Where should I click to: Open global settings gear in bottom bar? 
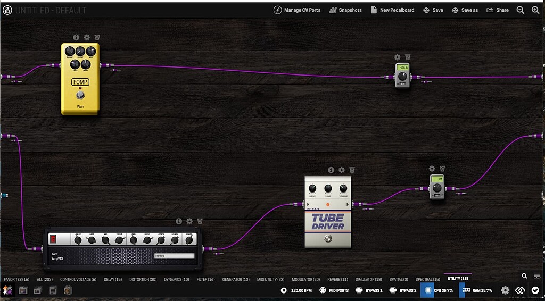click(x=506, y=290)
